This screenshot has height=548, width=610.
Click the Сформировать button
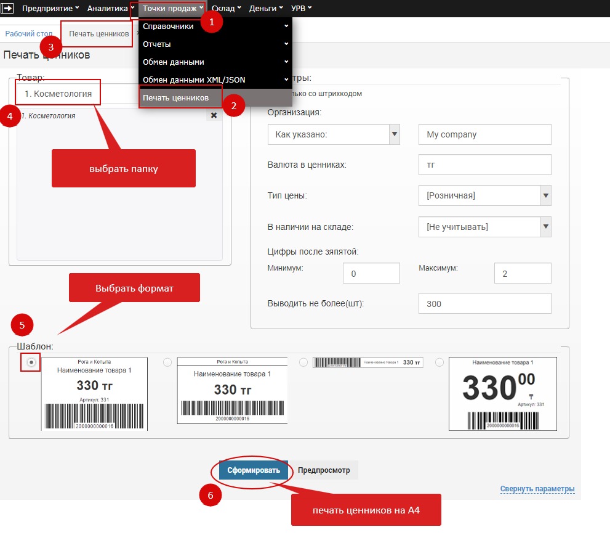coord(253,470)
